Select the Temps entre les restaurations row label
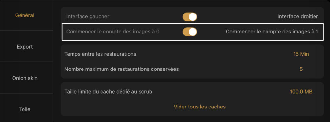 pos(101,54)
